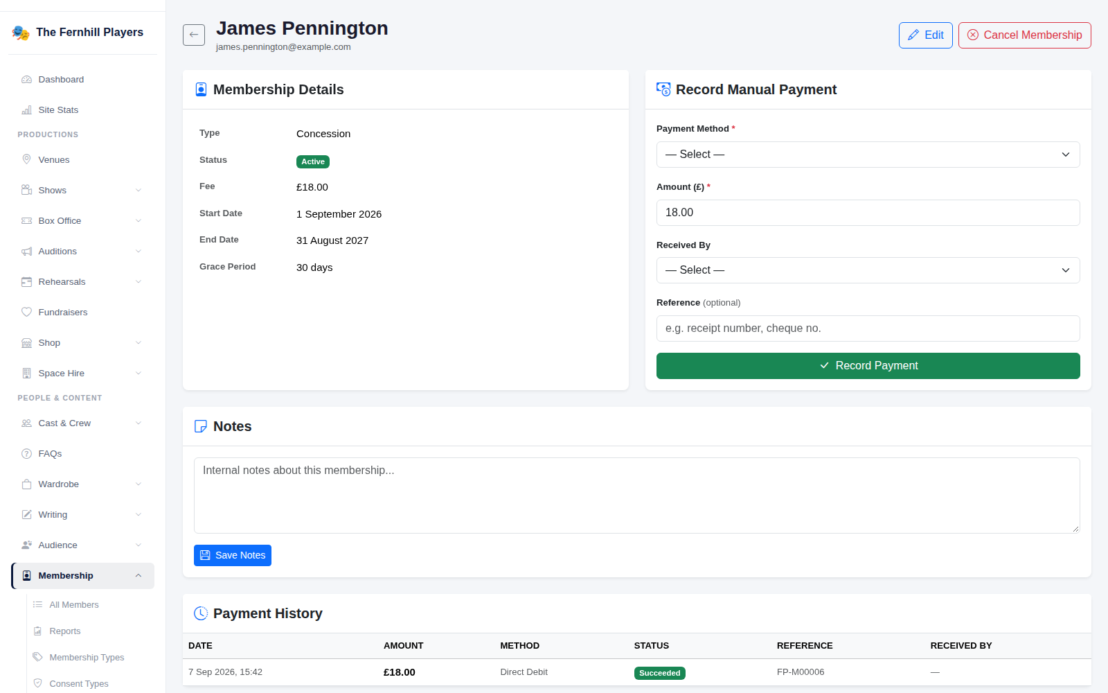Screen dimensions: 1108x693
Task: Click the Cast & Crew people icon
Action: [26, 423]
